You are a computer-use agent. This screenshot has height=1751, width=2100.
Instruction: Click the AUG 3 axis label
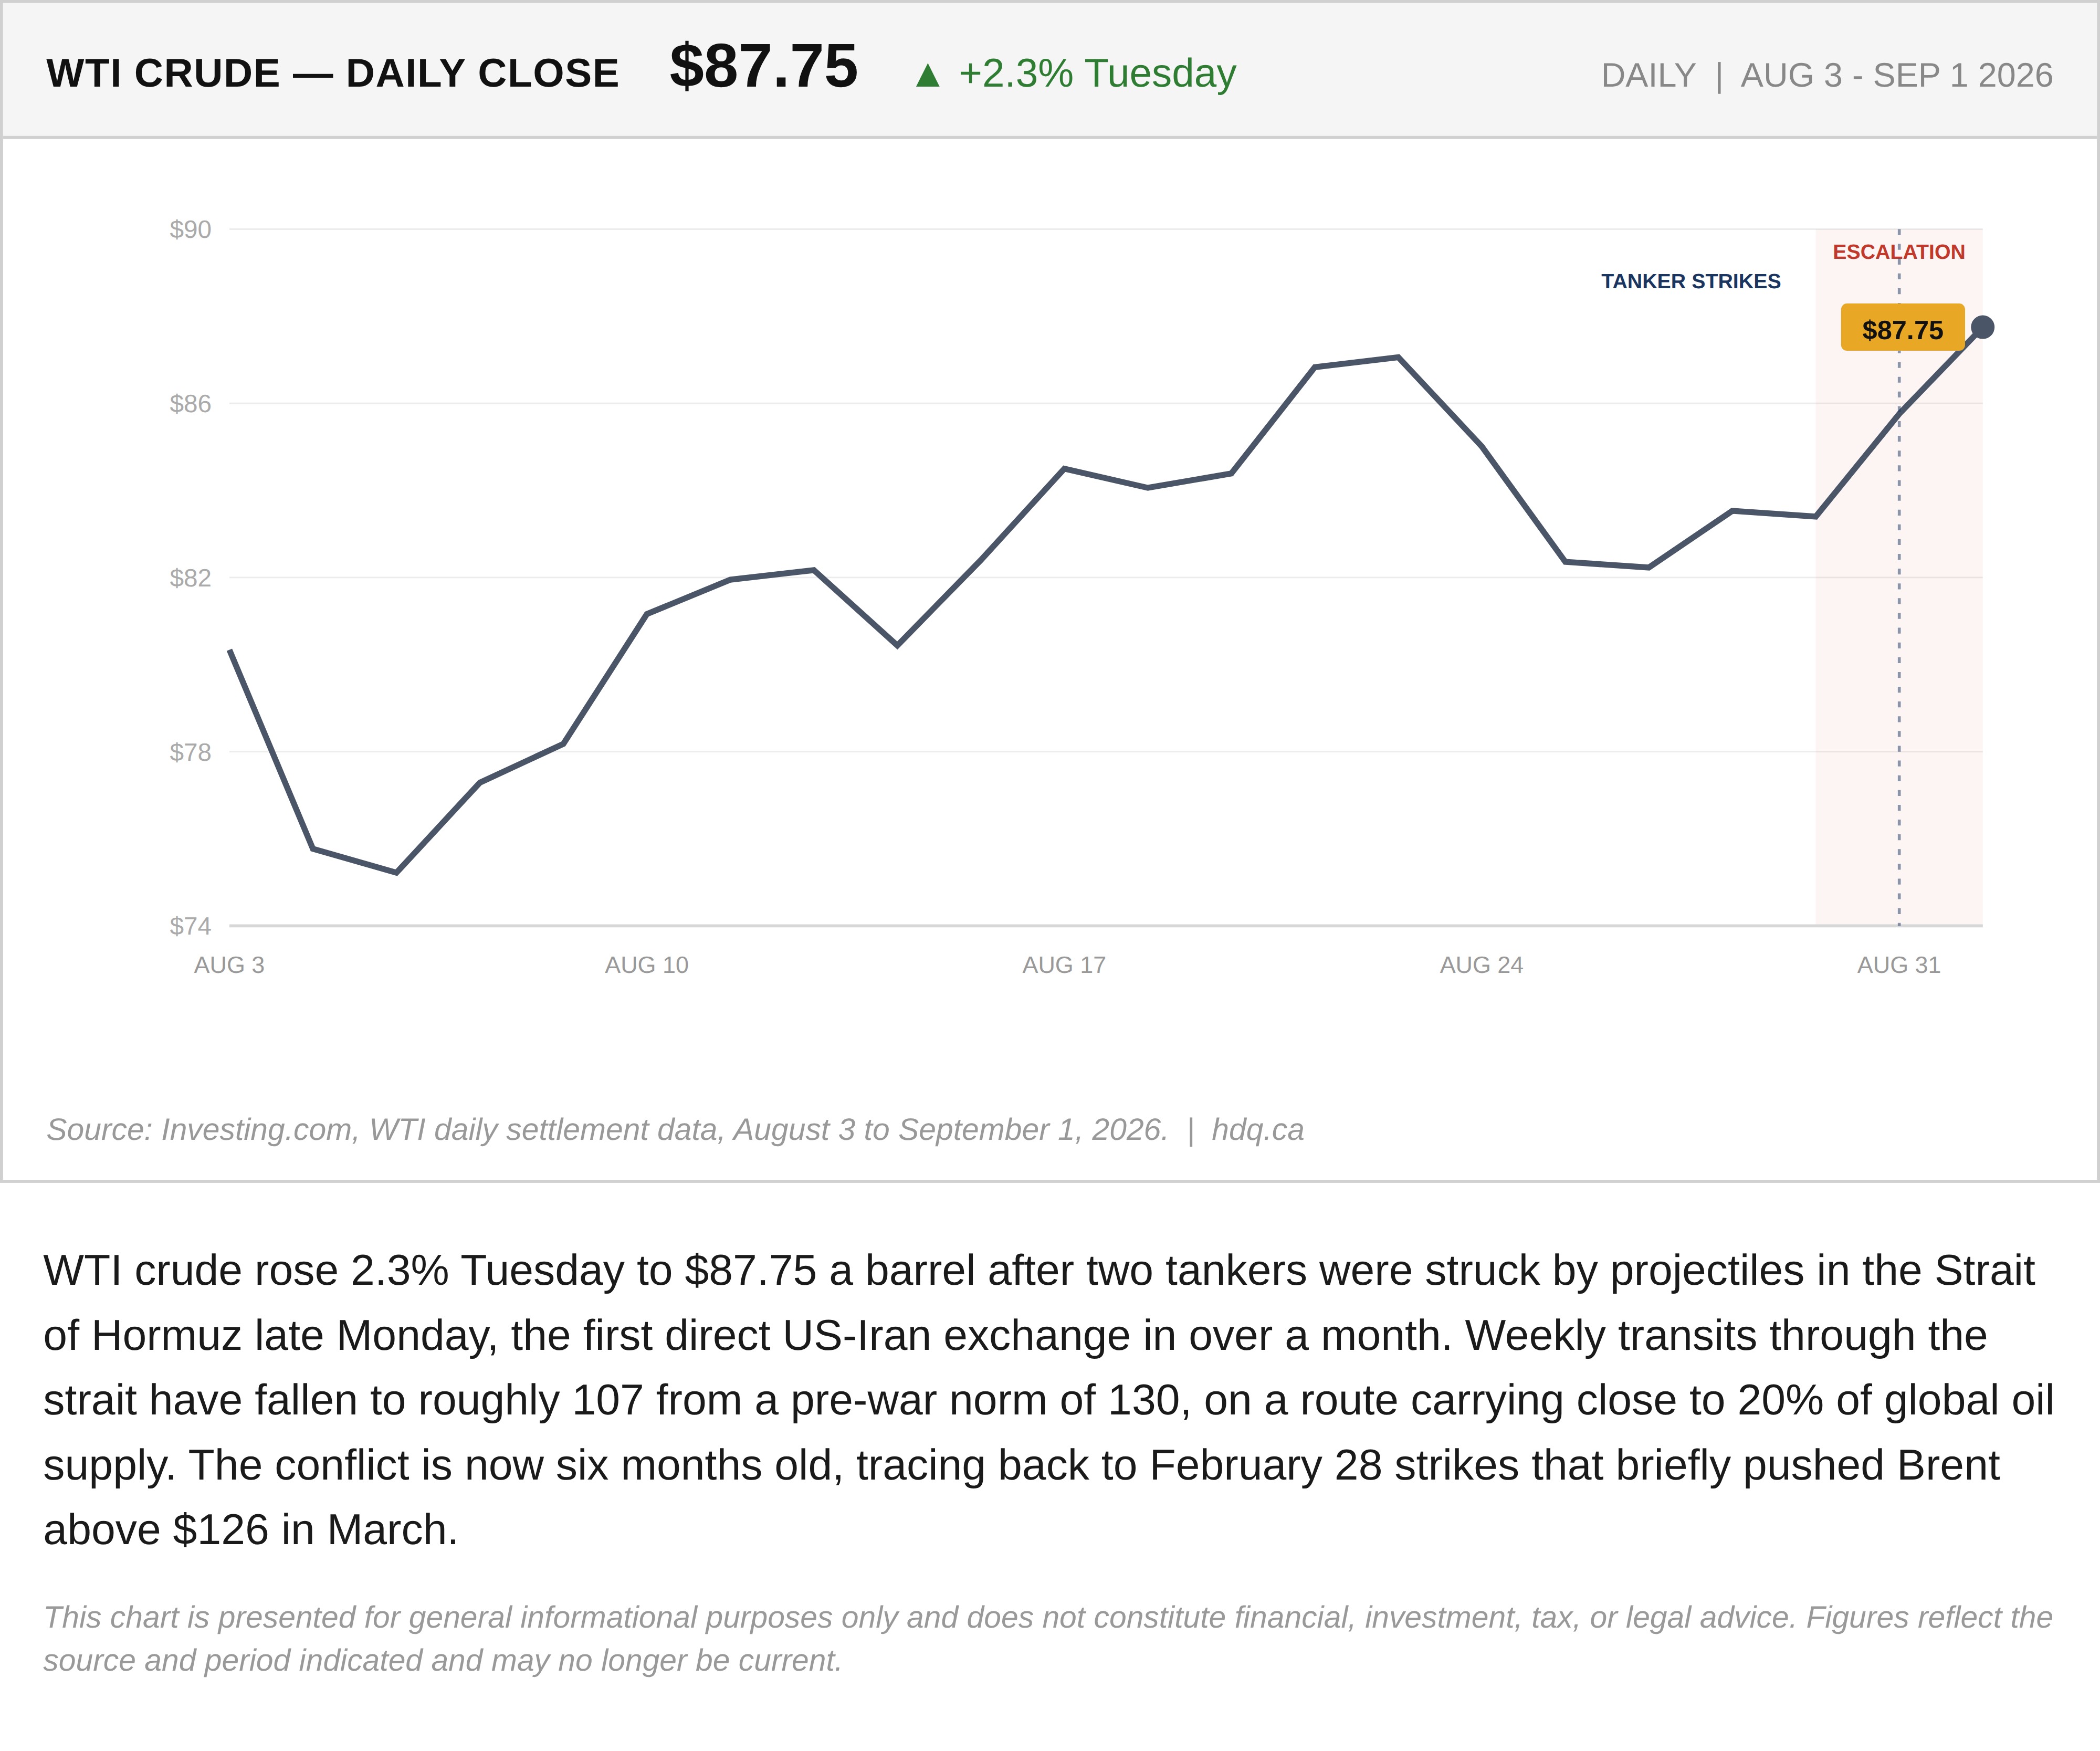tap(229, 965)
